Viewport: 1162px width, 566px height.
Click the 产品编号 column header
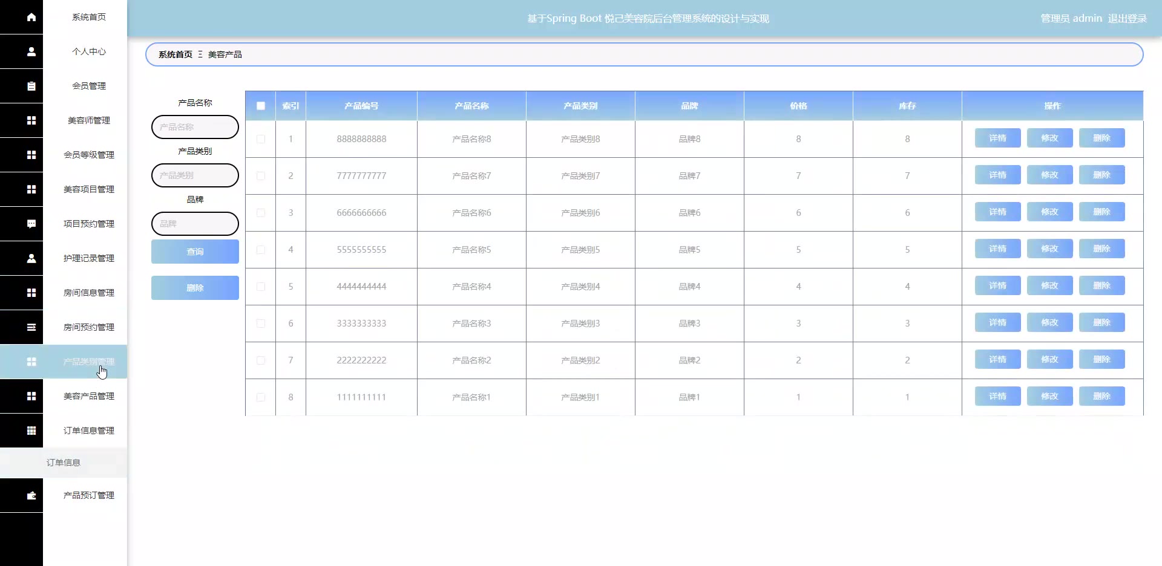[x=361, y=106]
